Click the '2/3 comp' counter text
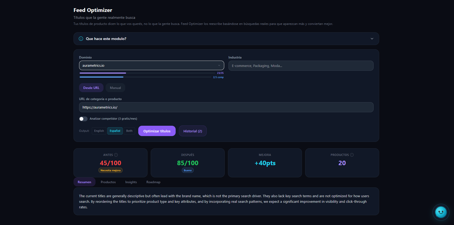The height and width of the screenshot is (225, 454). pos(218,77)
